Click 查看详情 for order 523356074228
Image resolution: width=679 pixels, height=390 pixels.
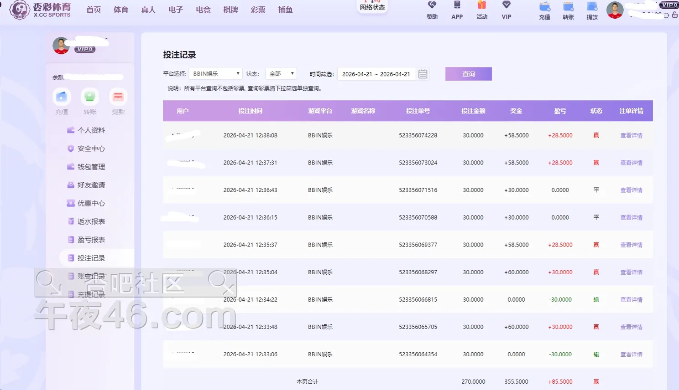click(x=631, y=135)
